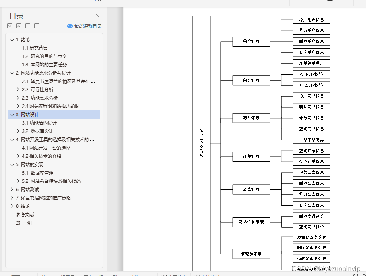This screenshot has width=366, height=276.
Task: Select the 3 网站设计 highlighted heading
Action: tap(54, 114)
